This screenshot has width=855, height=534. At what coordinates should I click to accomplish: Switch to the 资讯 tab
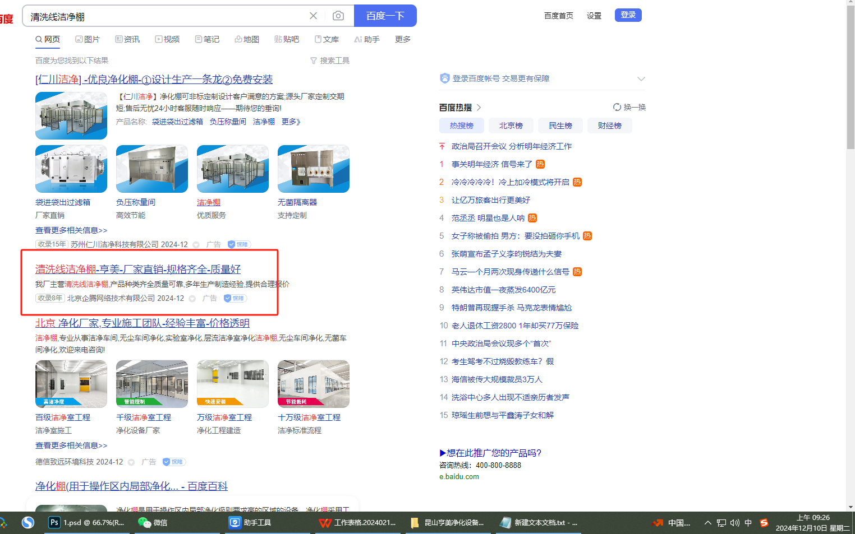127,39
